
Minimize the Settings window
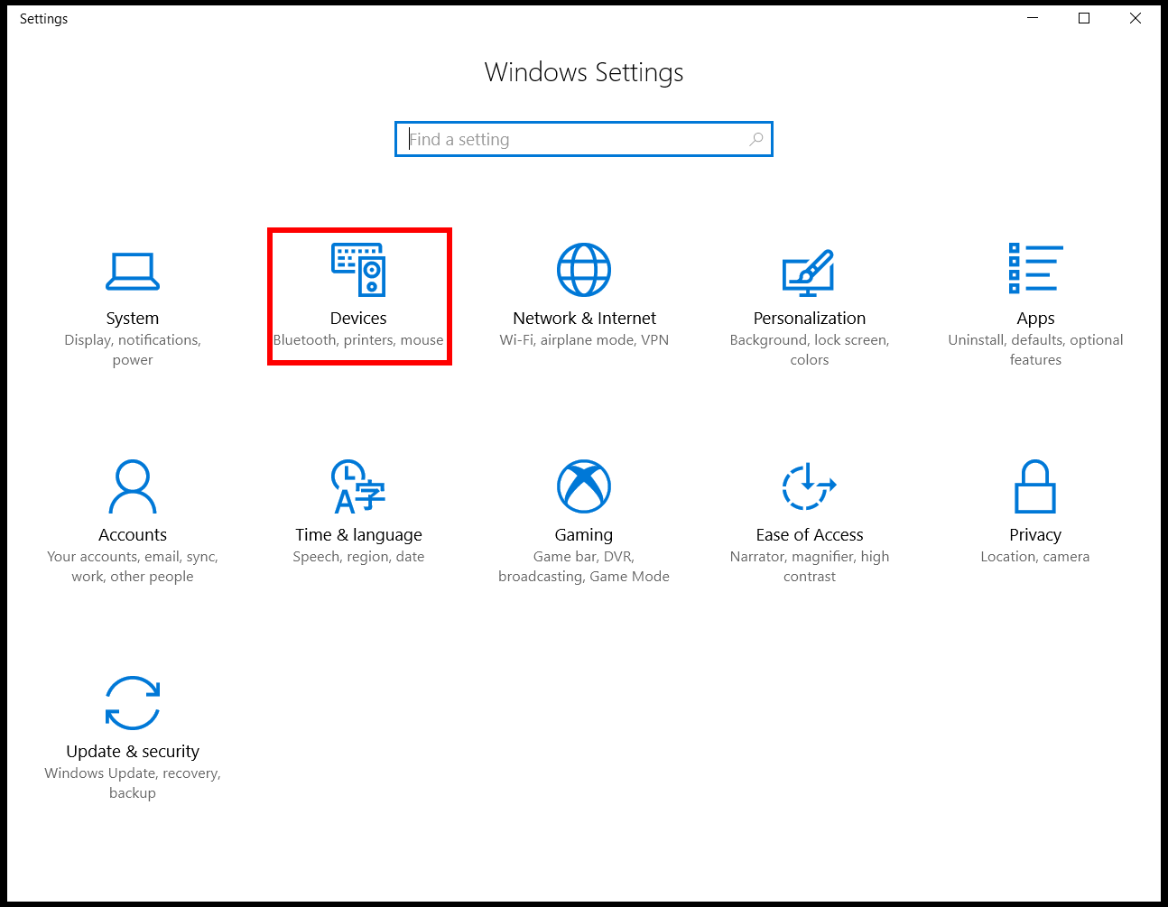(1034, 18)
